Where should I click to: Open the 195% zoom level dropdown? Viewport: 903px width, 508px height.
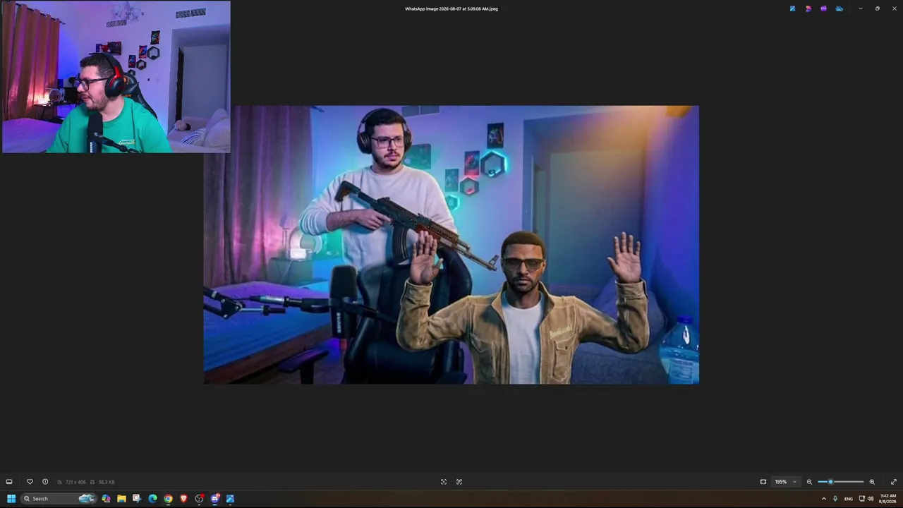point(786,482)
